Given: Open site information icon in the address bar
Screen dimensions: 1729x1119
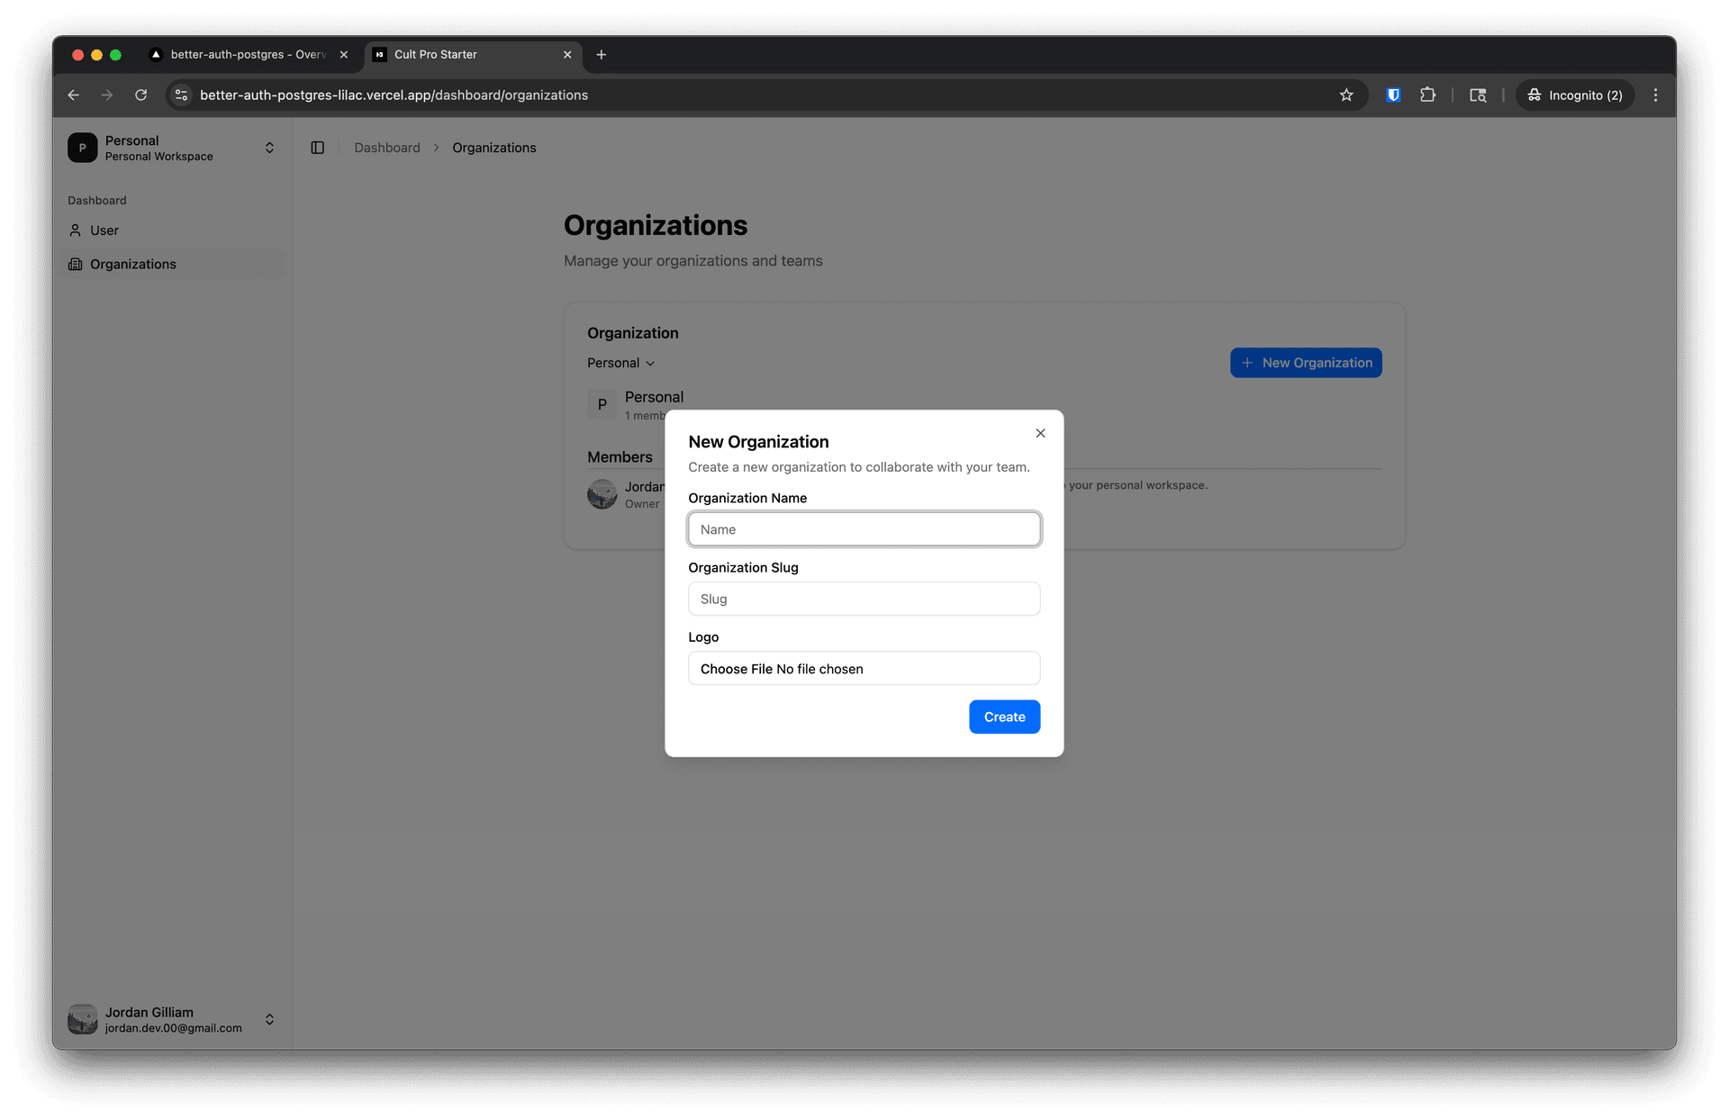Looking at the screenshot, I should [181, 95].
